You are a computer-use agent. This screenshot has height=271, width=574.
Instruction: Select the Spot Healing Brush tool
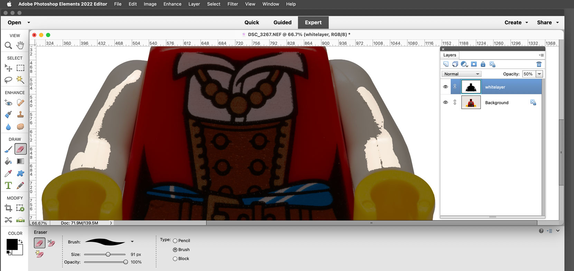[20, 102]
